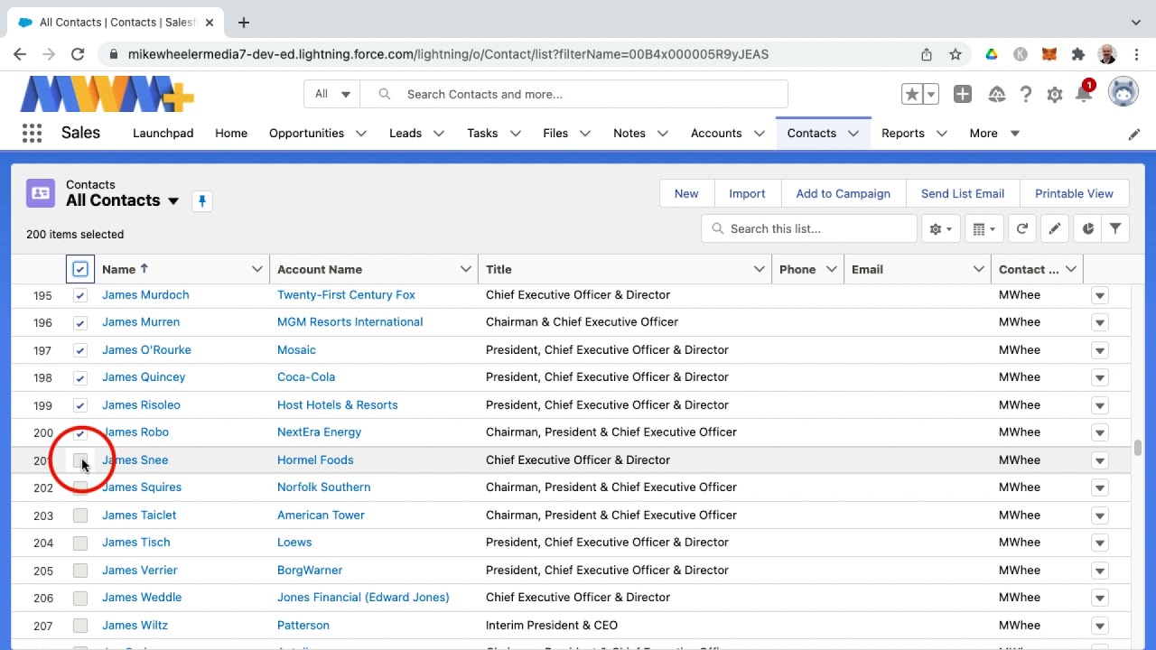
Task: Open the App Launcher grid icon
Action: coord(32,134)
